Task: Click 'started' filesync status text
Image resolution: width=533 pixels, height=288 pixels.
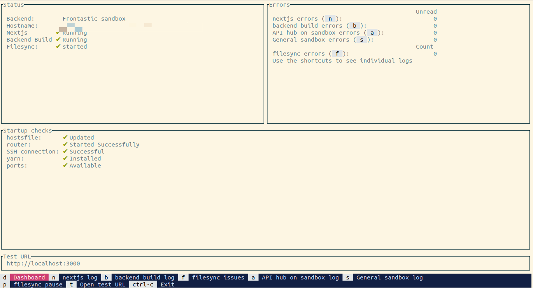Action: point(75,47)
